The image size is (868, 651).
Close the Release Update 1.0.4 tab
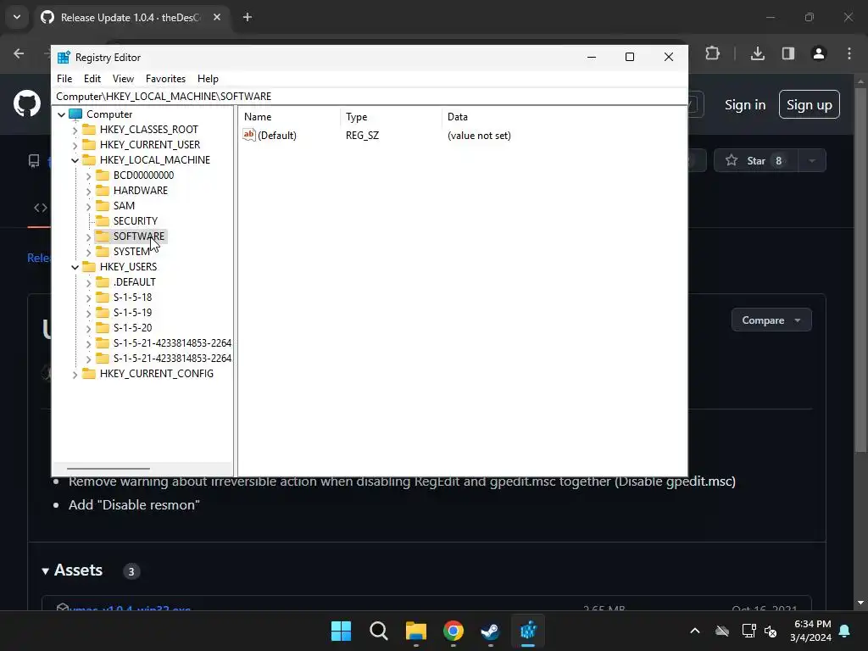pyautogui.click(x=217, y=17)
